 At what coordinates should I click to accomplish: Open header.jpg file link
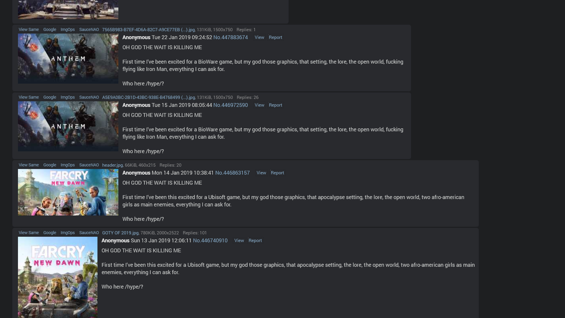tap(112, 165)
